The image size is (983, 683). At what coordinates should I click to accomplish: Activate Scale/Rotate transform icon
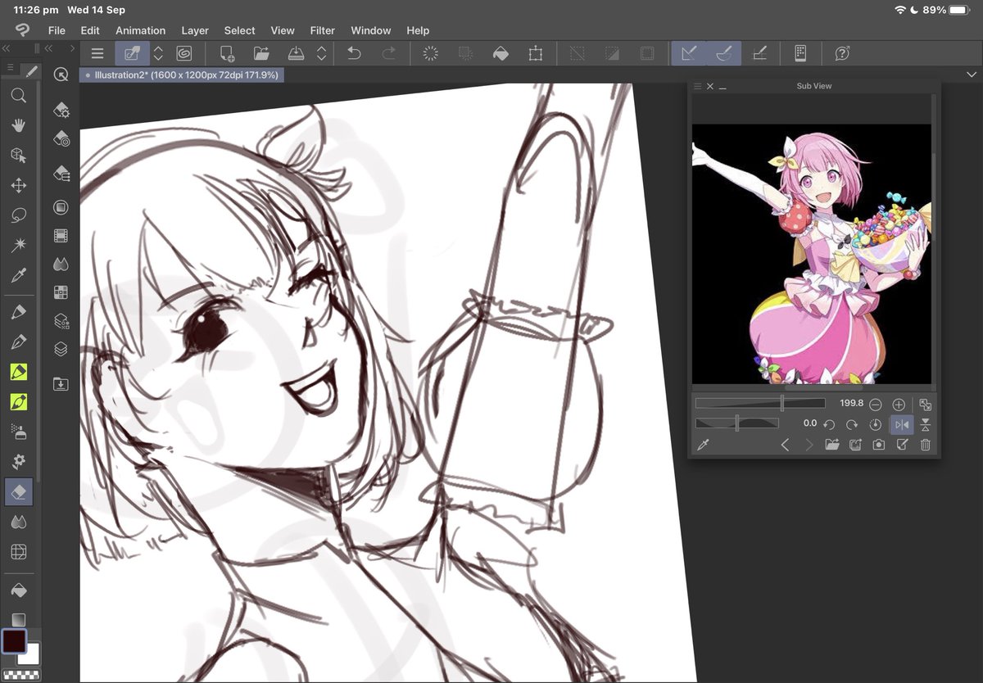pyautogui.click(x=536, y=53)
